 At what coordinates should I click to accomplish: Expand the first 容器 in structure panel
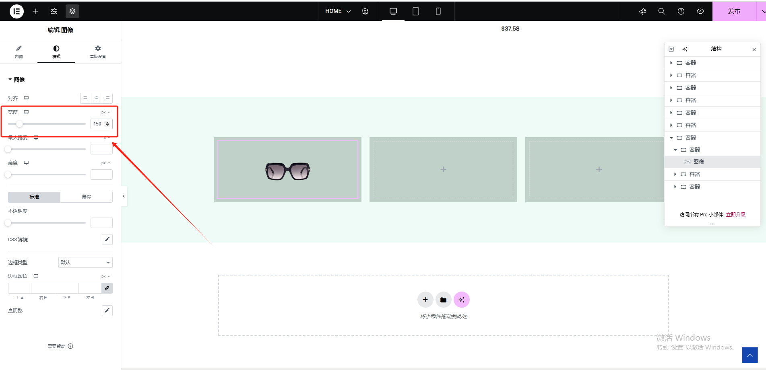pyautogui.click(x=671, y=63)
